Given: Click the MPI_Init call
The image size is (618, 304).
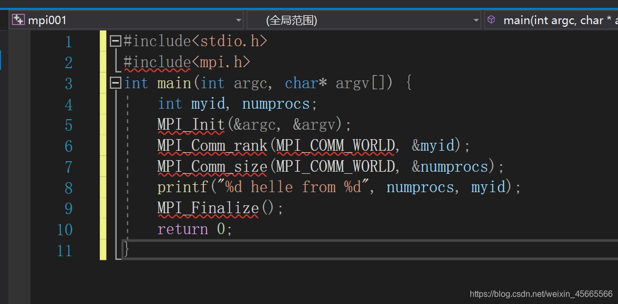Looking at the screenshot, I should [191, 125].
